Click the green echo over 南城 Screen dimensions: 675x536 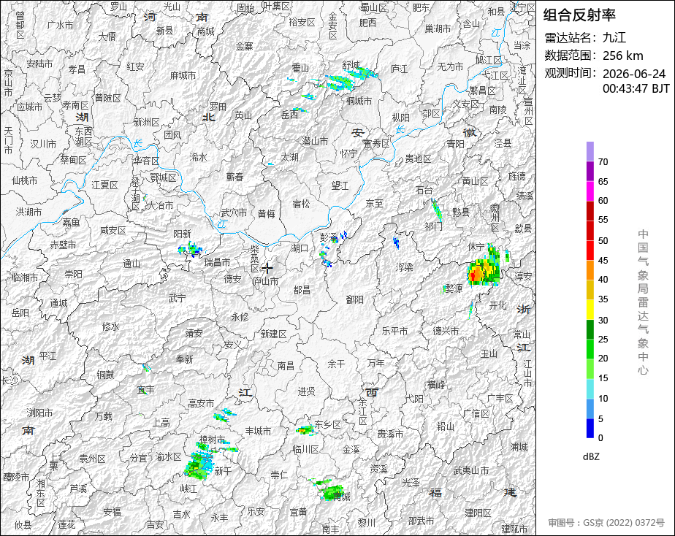tap(332, 491)
